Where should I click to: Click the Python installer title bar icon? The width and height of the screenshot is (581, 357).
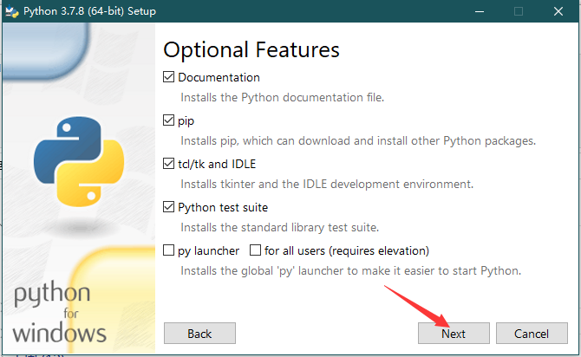[x=12, y=11]
